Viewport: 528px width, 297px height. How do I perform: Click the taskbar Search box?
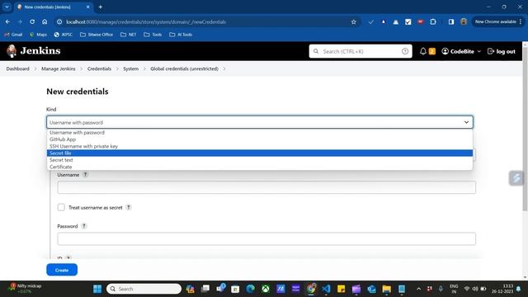tap(144, 289)
